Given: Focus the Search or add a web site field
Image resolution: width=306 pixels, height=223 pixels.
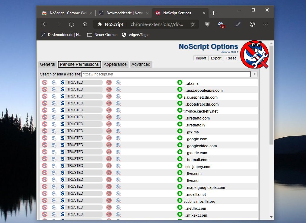Looking at the screenshot, I should pos(166,74).
